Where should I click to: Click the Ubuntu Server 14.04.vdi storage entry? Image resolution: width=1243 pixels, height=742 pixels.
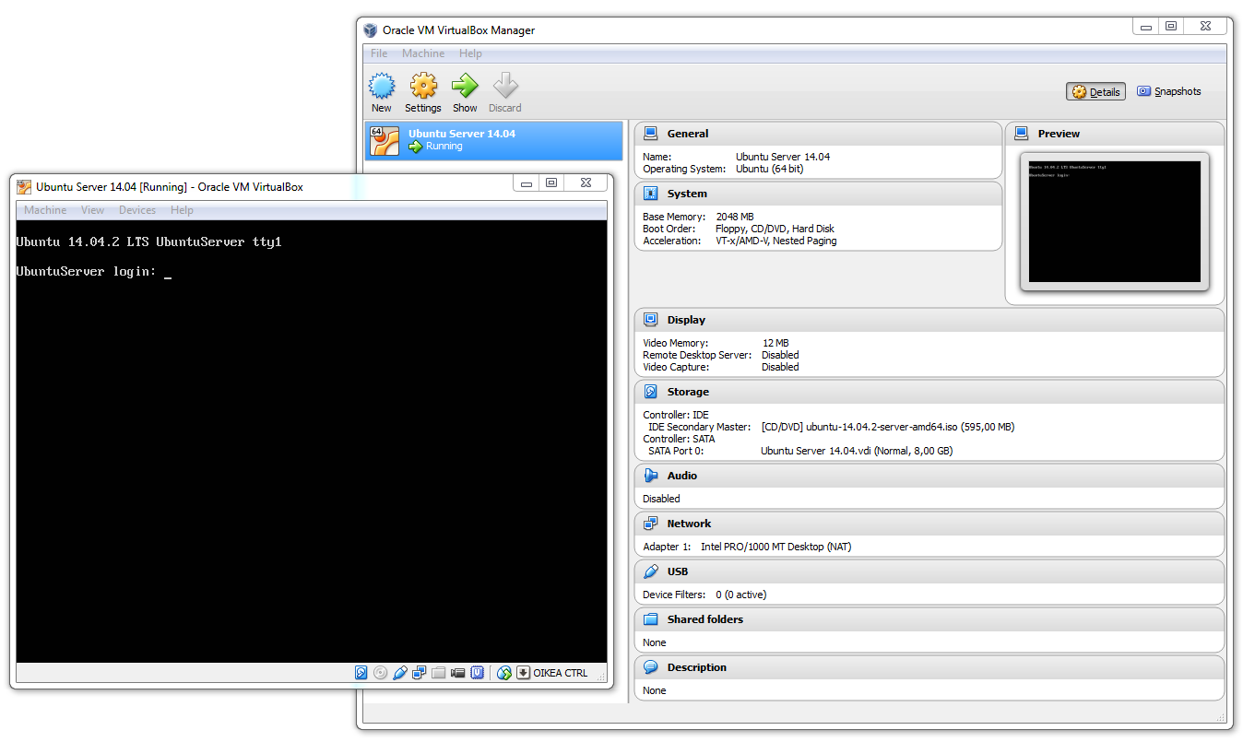(x=857, y=451)
